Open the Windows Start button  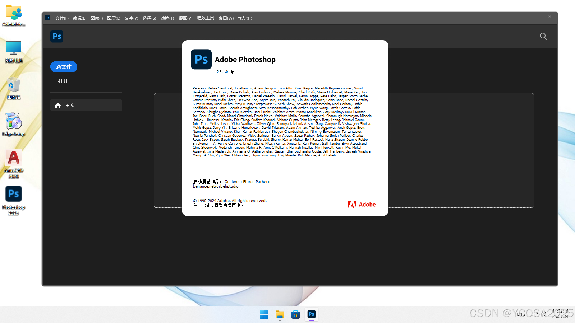264,314
